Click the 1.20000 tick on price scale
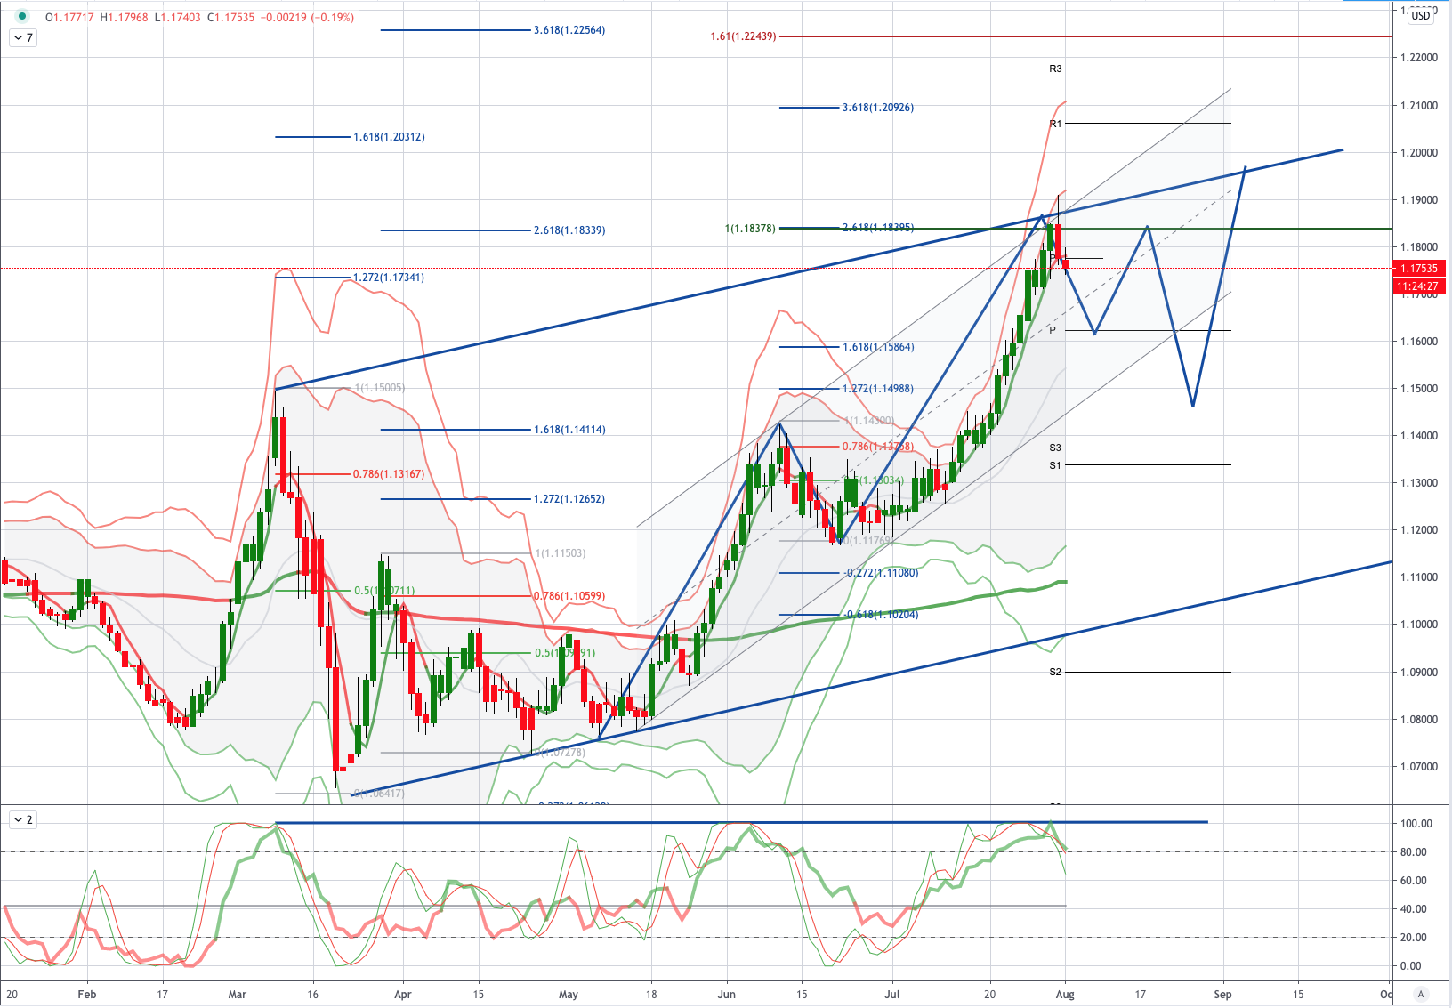Viewport: 1452px width, 1008px height. coord(1419,153)
